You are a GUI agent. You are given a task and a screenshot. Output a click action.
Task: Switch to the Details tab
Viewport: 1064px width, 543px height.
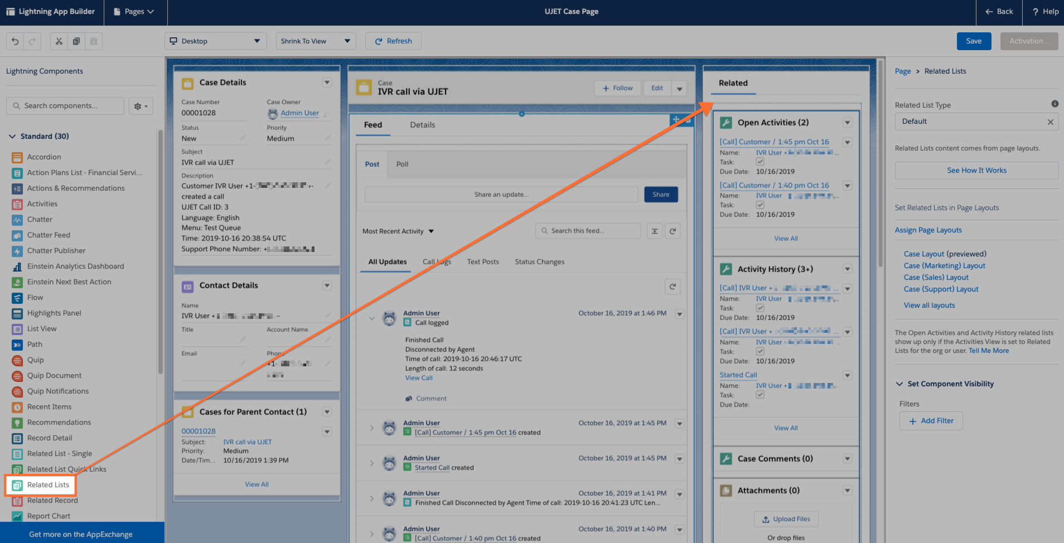point(423,125)
